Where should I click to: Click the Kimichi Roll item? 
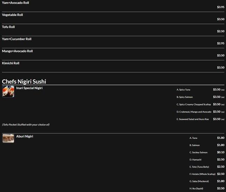click(x=11, y=63)
